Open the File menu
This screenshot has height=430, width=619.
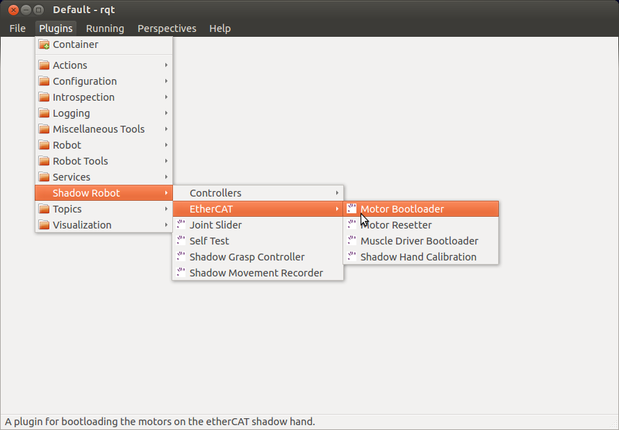point(17,28)
